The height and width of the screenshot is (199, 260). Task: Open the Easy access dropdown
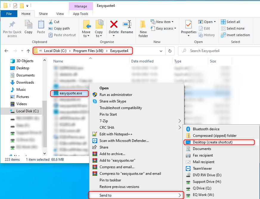click(163, 28)
